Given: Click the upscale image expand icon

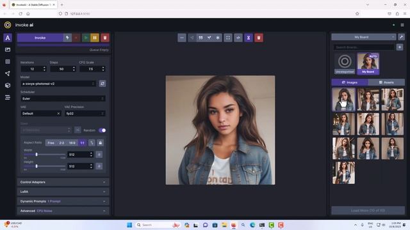Looking at the screenshot, I should coord(228,38).
